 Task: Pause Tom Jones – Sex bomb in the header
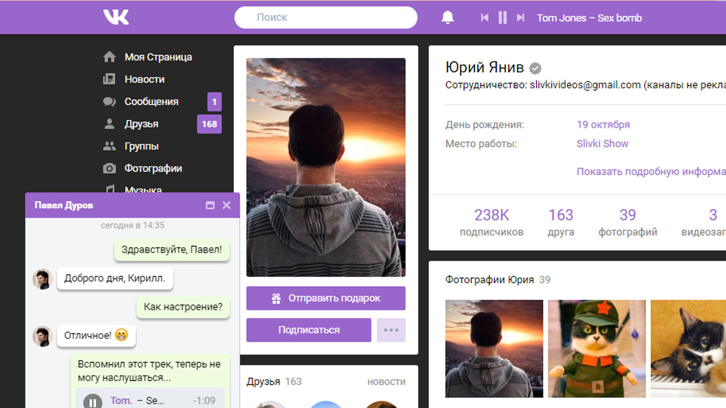(503, 17)
